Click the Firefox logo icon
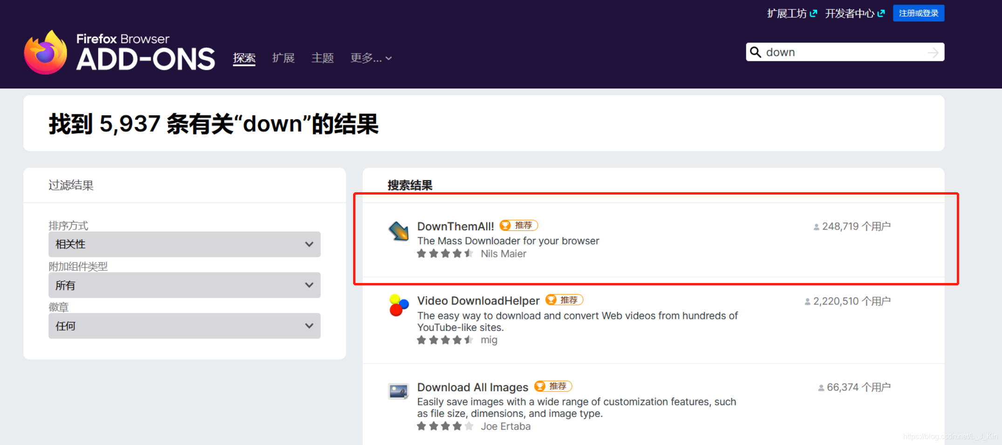This screenshot has width=1002, height=445. coord(45,53)
